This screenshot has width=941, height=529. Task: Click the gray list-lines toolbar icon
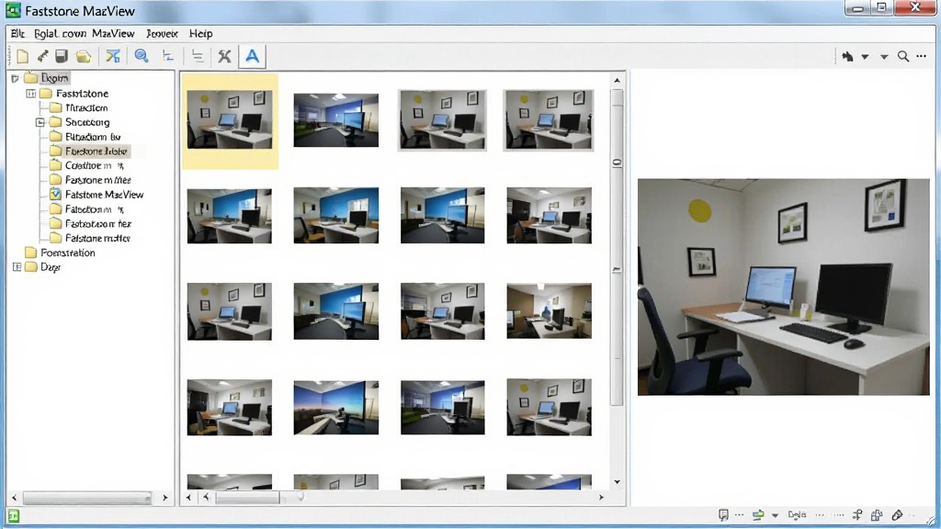[x=198, y=56]
